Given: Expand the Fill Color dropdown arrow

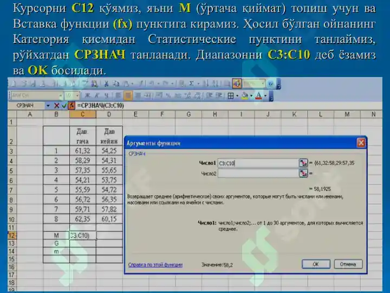Looking at the screenshot, I should (x=251, y=95).
